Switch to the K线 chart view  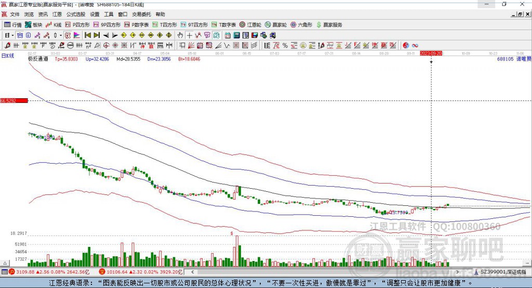point(54,25)
